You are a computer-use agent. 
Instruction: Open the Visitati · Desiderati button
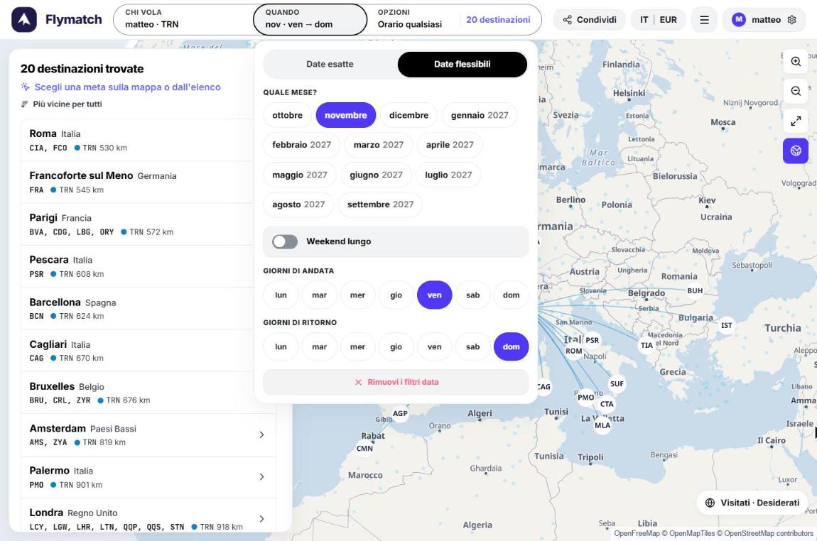coord(752,503)
